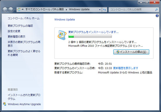Click the Windows Update heading text

click(x=65, y=20)
